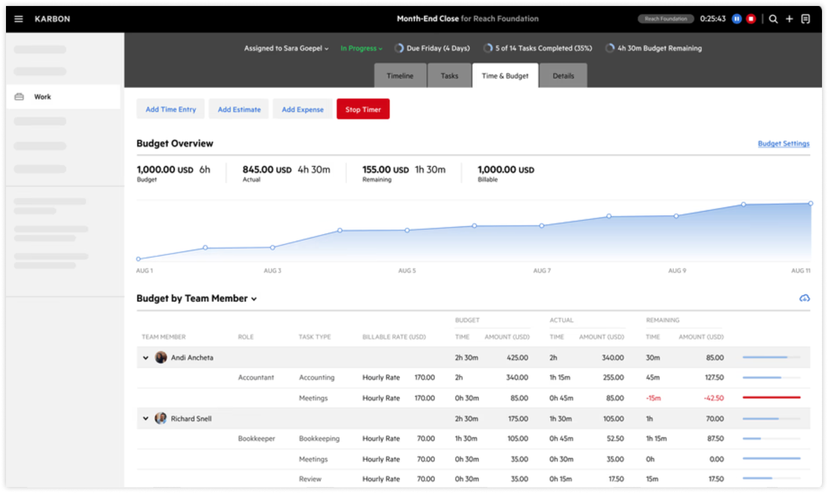Click the plus add icon
Viewport: 828px width, 493px height.
point(789,19)
